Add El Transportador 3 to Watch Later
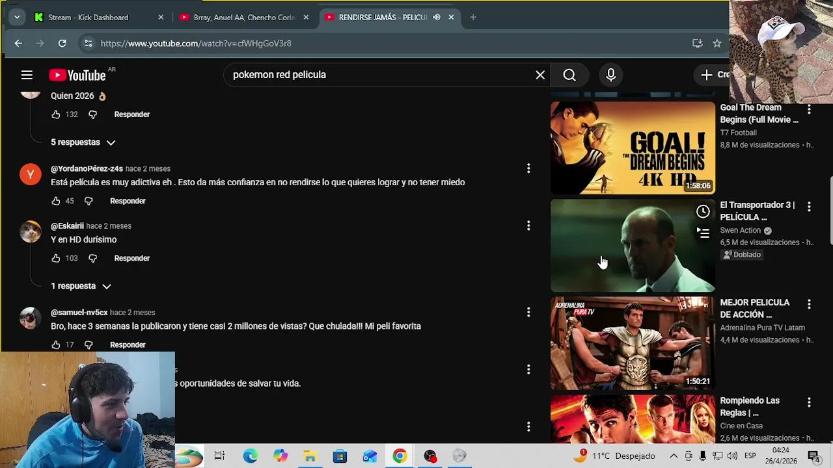The width and height of the screenshot is (833, 468). click(x=703, y=211)
